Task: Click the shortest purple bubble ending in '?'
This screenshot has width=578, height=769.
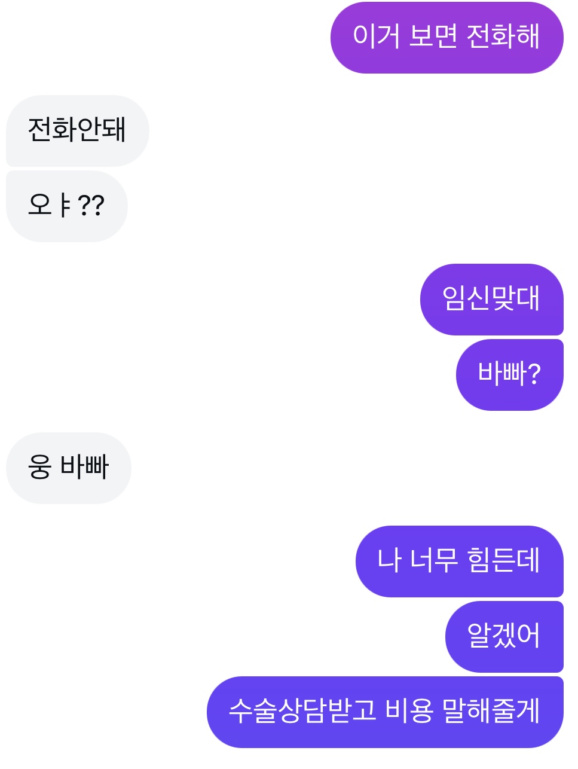Action: [509, 374]
